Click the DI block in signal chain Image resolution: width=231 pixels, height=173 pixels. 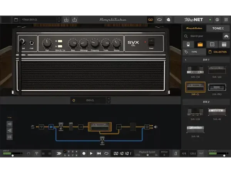click(51, 127)
